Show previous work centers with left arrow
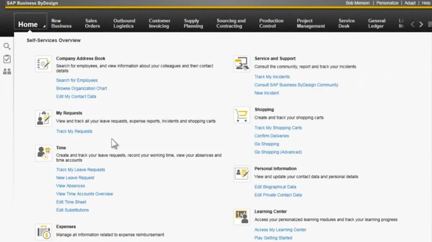The width and height of the screenshot is (432, 242). click(413, 24)
